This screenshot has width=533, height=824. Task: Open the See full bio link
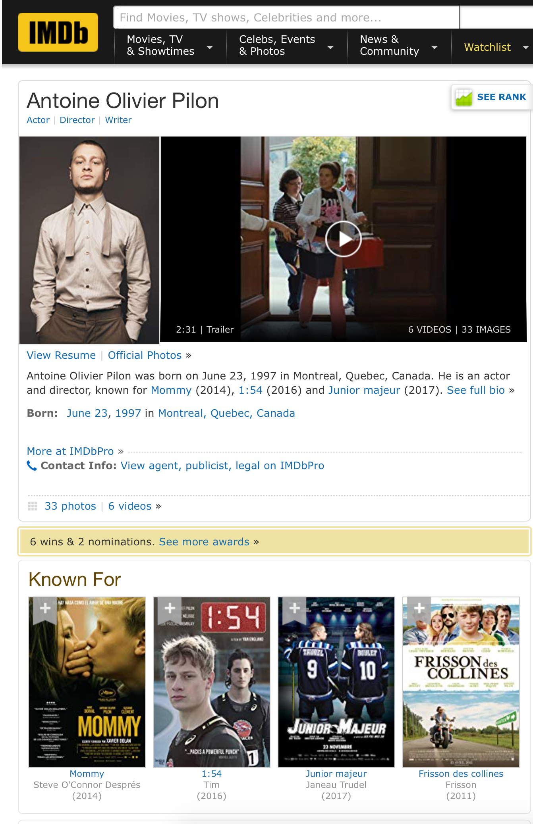[476, 390]
